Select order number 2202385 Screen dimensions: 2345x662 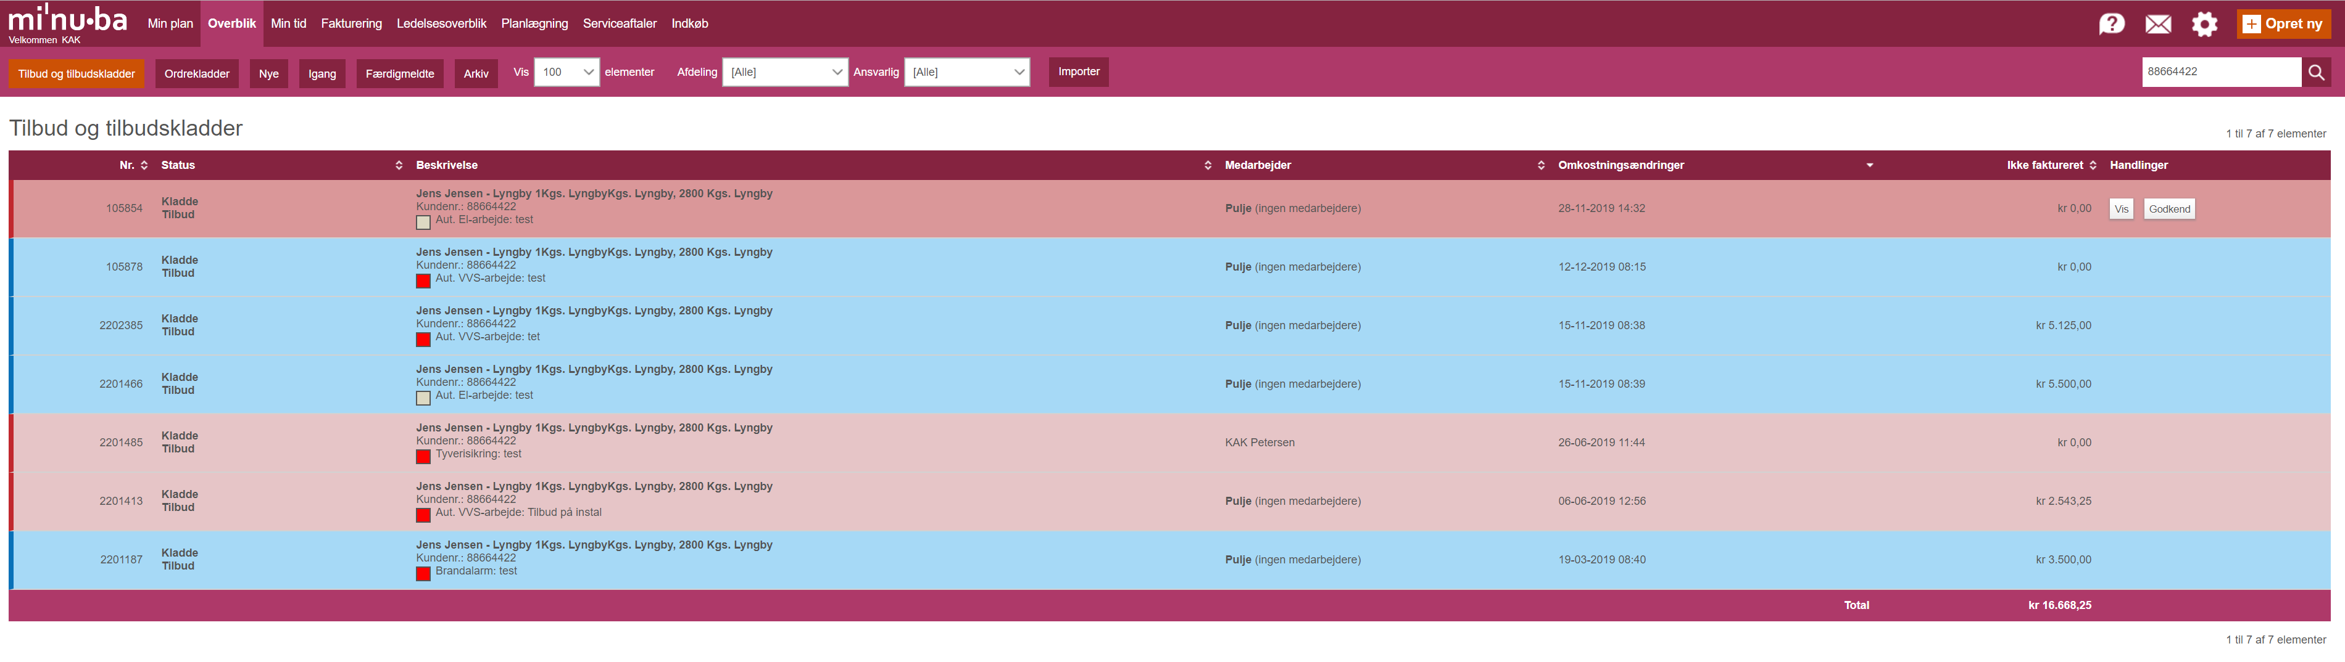click(x=121, y=325)
